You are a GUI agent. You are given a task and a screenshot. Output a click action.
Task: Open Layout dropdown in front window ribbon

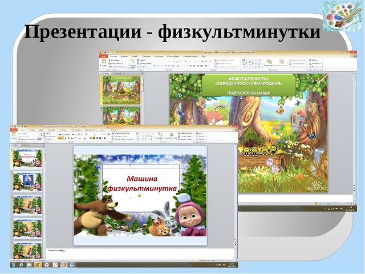[48, 134]
